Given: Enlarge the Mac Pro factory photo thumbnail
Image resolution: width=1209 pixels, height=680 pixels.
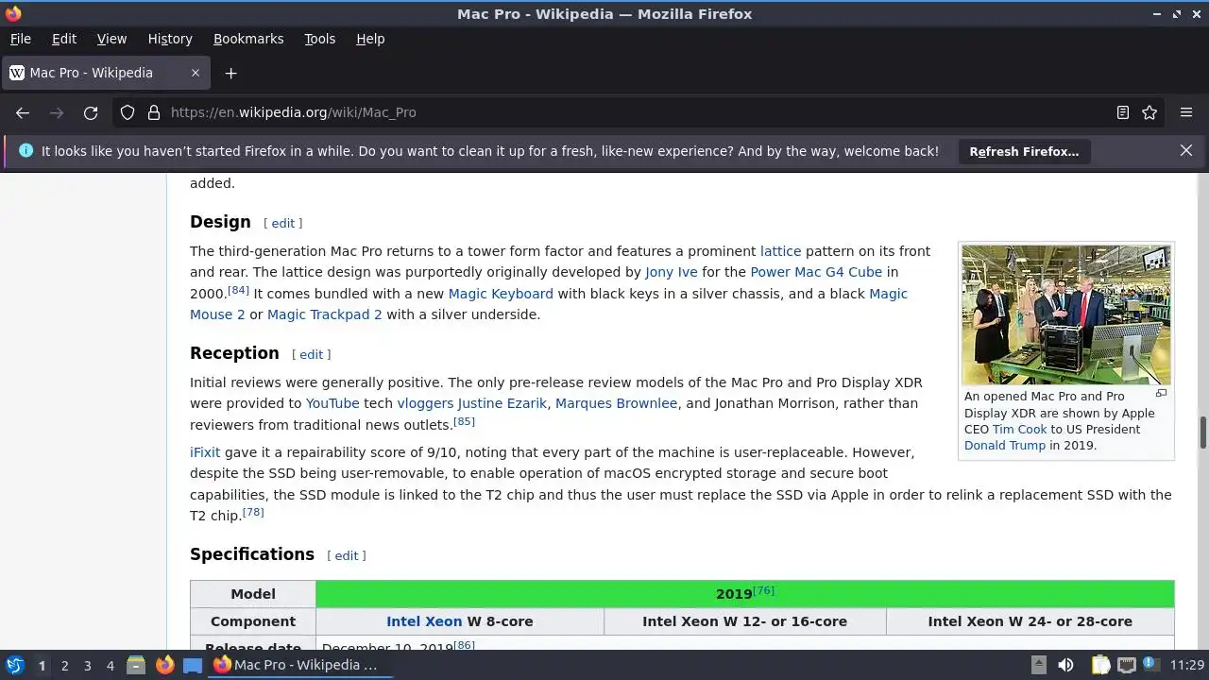Looking at the screenshot, I should pos(1066,315).
